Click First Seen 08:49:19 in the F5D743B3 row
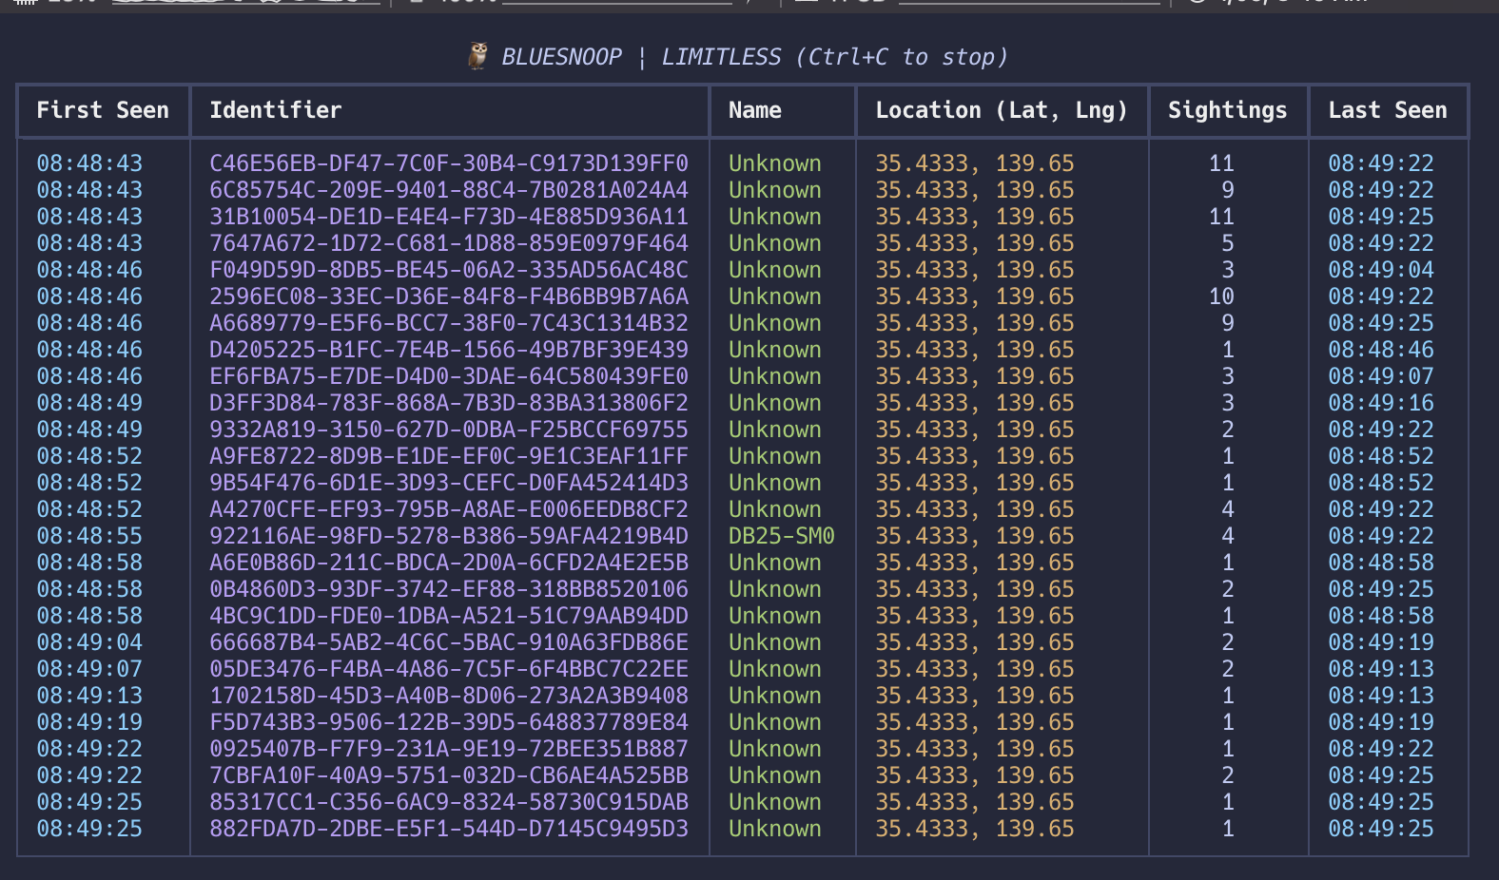 (89, 722)
